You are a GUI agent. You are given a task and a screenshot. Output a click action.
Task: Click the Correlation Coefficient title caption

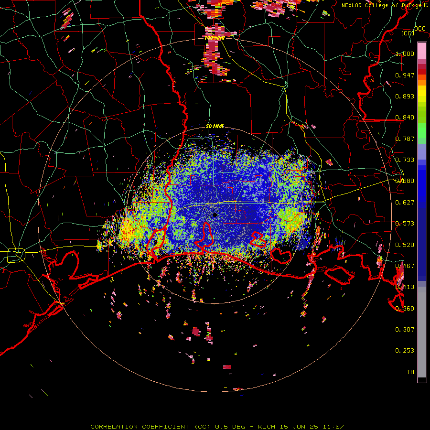217,427
